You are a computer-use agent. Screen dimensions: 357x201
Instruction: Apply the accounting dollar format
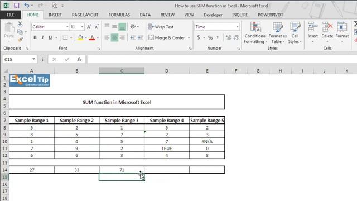click(199, 37)
